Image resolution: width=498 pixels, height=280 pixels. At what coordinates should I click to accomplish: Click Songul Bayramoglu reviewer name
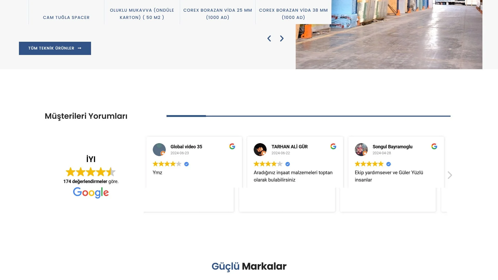[392, 147]
